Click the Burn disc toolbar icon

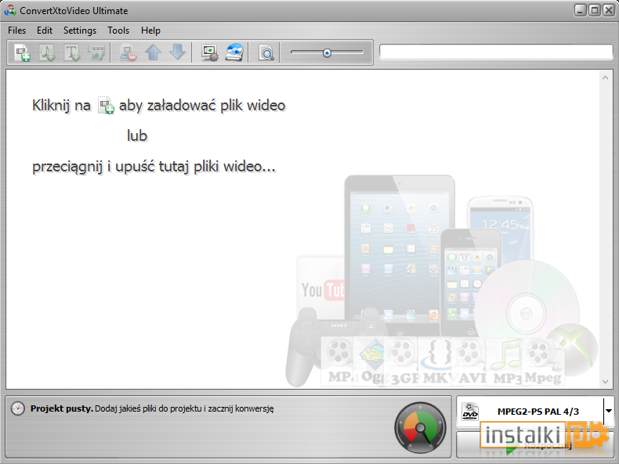coord(234,52)
